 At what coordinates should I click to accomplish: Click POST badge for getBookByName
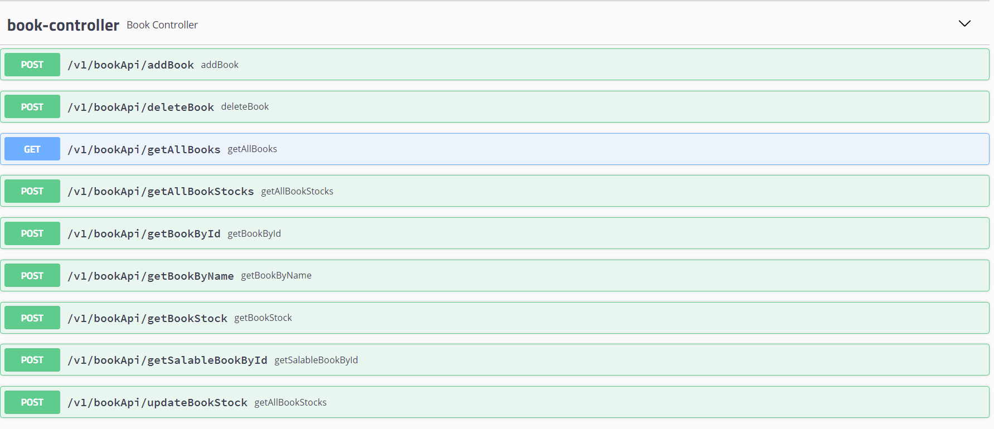pos(32,275)
